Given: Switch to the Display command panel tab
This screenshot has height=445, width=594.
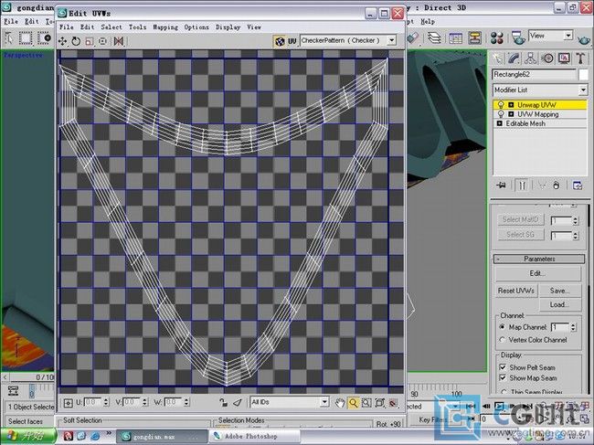Looking at the screenshot, I should click(564, 58).
